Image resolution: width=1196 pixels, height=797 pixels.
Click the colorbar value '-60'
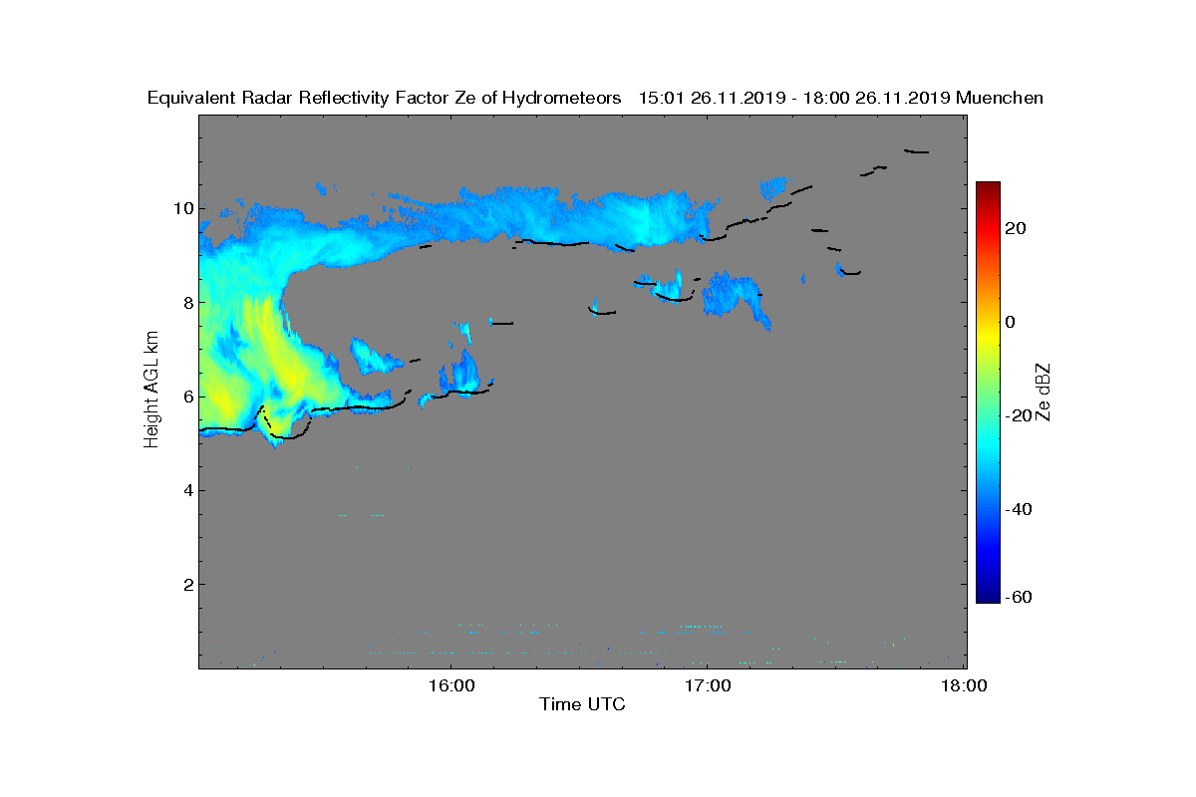(x=1017, y=597)
